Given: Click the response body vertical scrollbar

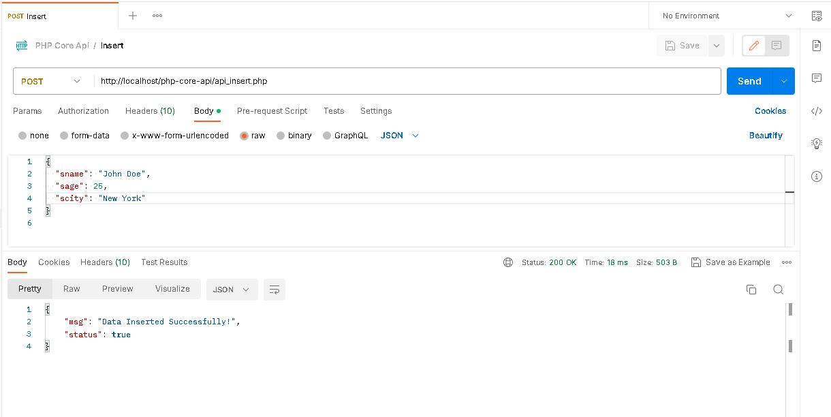Looking at the screenshot, I should tap(790, 328).
